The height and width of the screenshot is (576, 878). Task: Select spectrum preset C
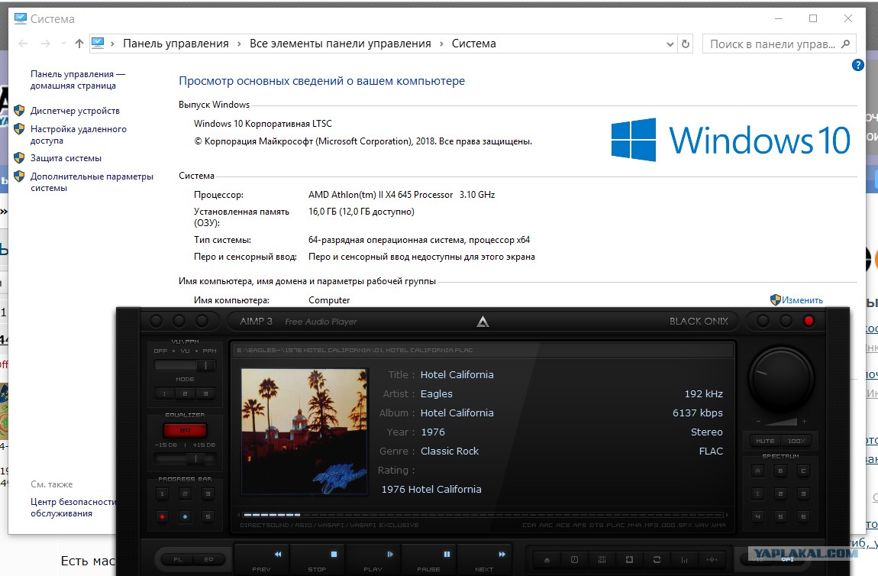803,471
